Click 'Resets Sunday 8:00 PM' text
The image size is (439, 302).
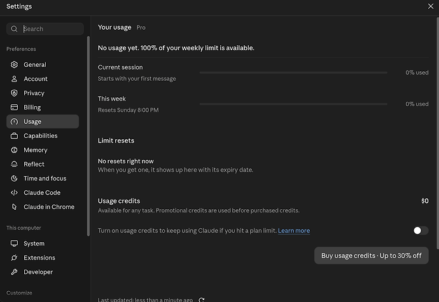click(129, 110)
